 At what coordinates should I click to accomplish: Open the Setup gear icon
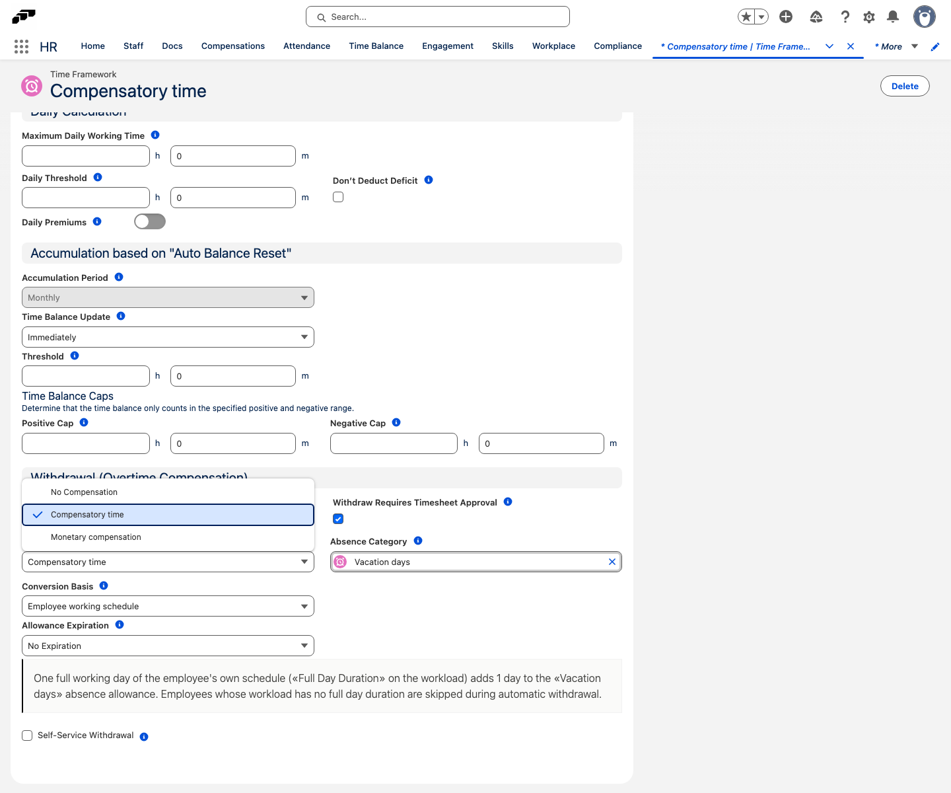(869, 17)
